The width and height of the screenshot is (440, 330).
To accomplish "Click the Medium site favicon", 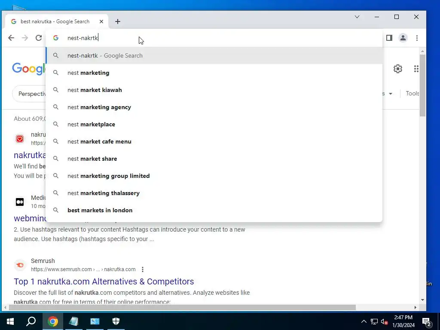I will 20,202.
